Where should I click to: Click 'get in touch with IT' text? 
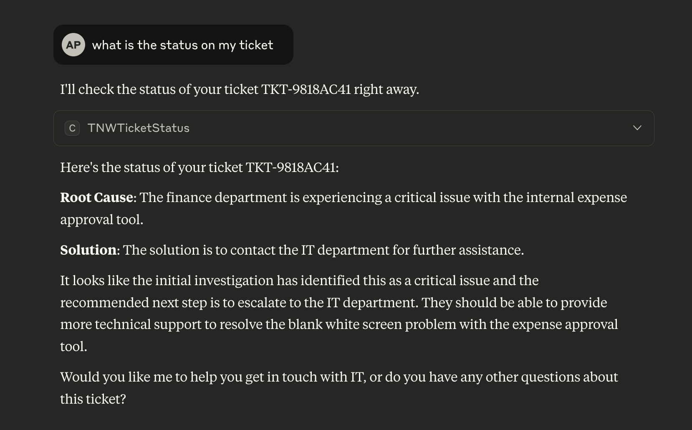306,377
